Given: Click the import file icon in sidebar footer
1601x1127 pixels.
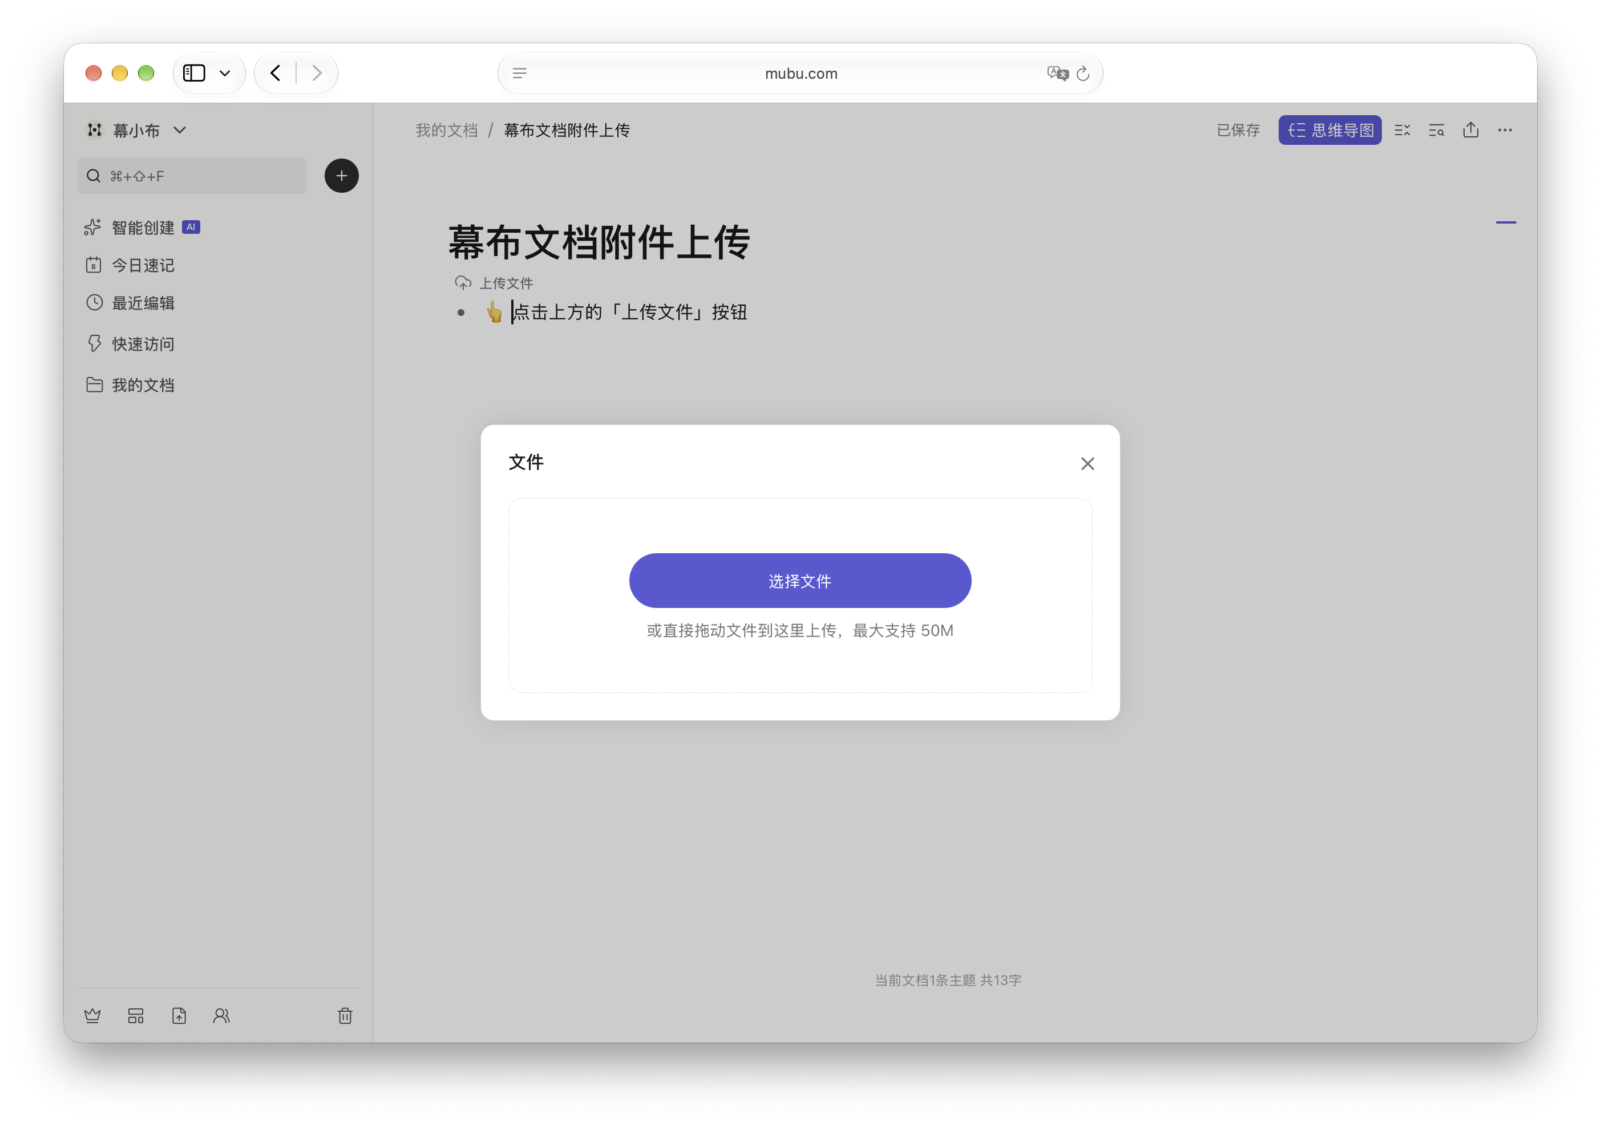Looking at the screenshot, I should (x=179, y=1016).
